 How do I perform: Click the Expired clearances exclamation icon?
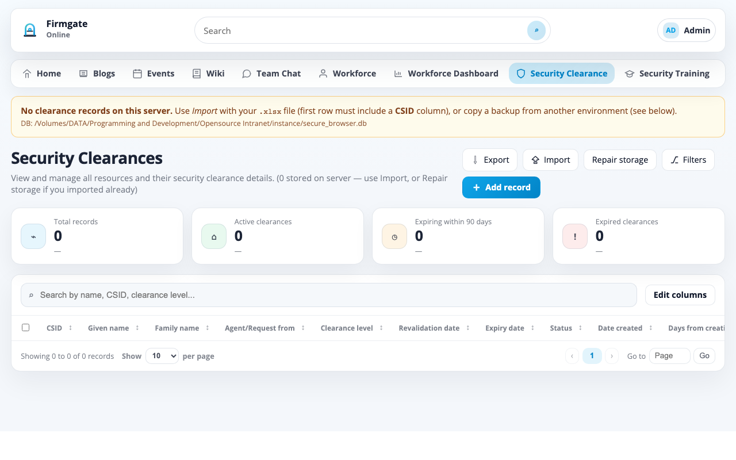pos(575,236)
